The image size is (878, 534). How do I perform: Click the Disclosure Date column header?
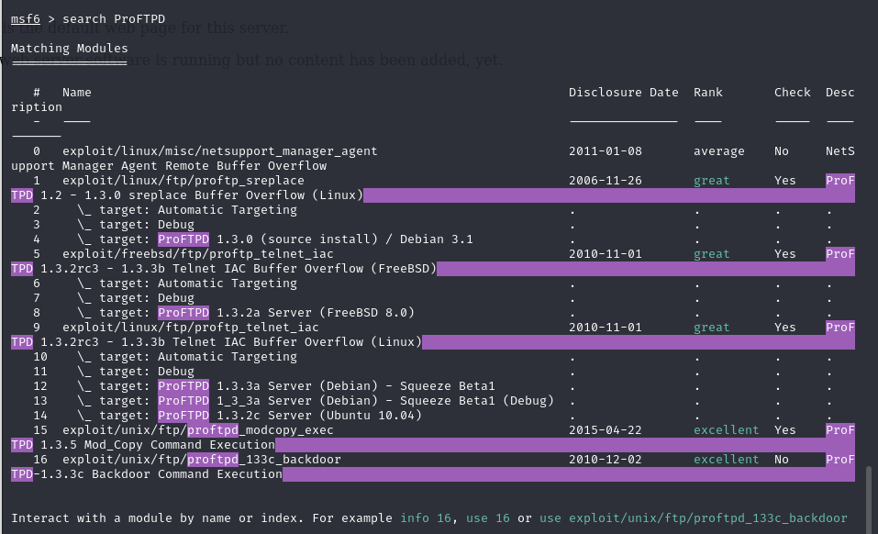click(x=623, y=92)
